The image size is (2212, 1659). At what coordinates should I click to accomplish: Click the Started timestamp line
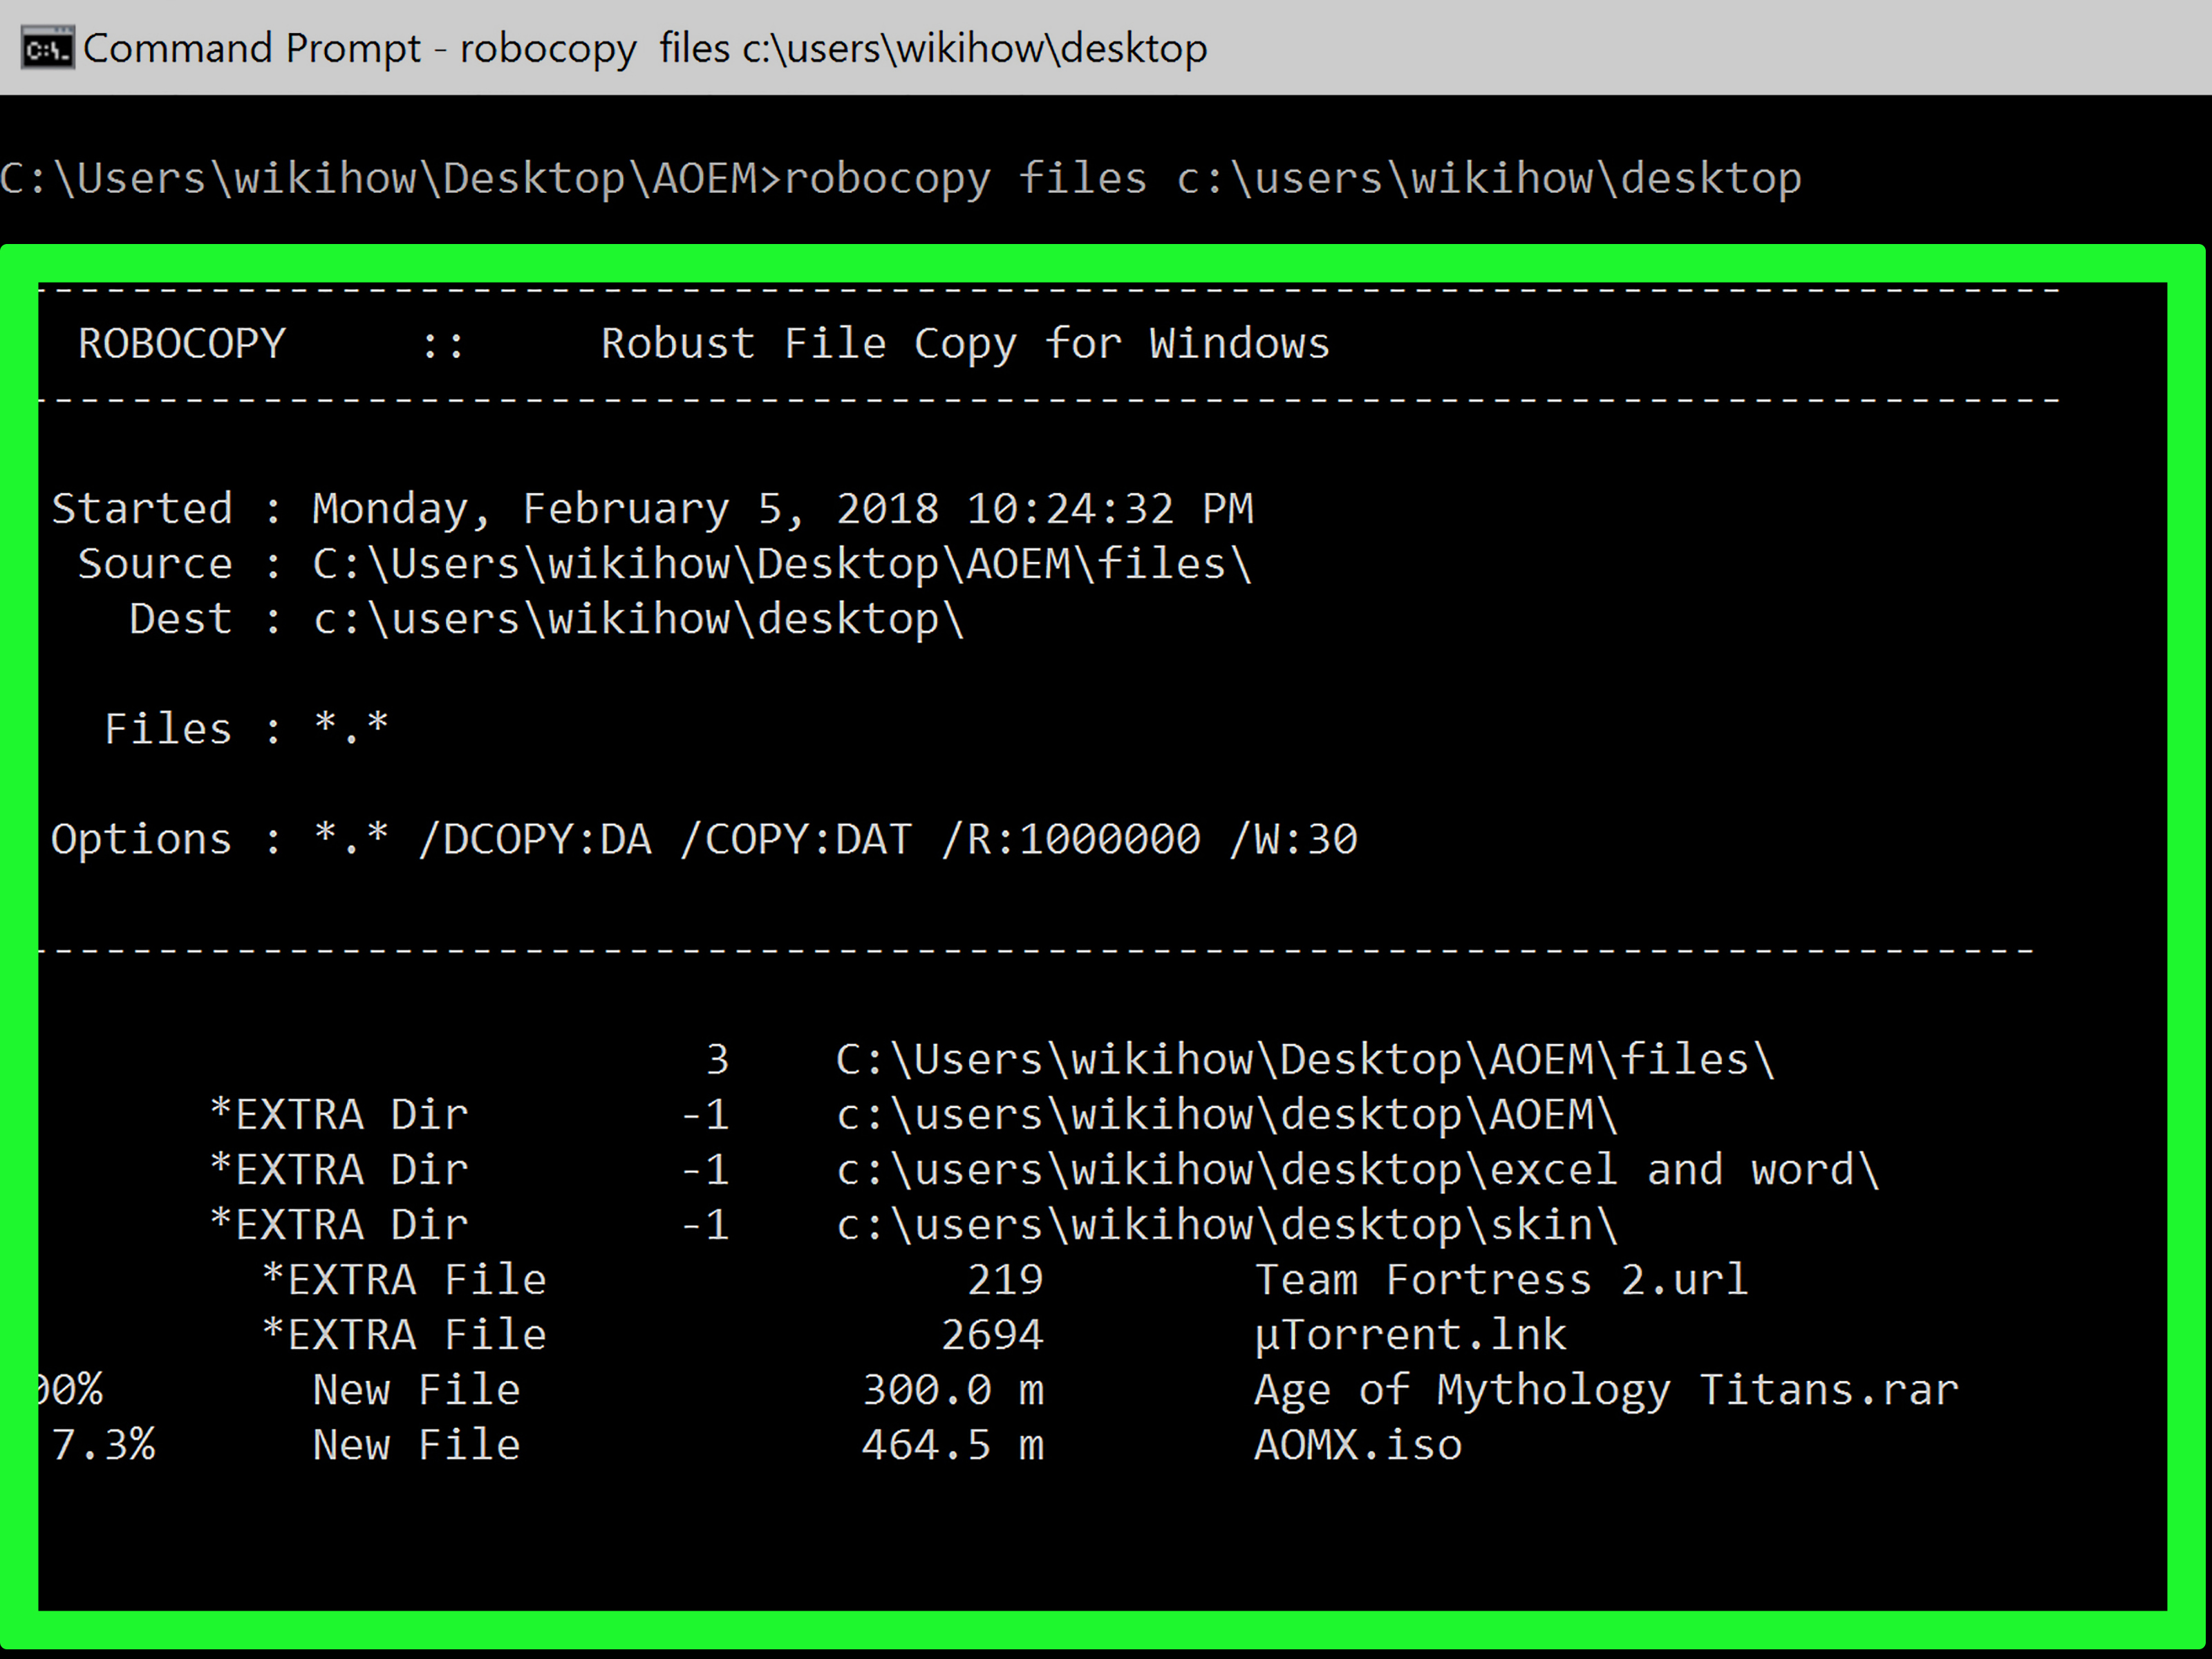652,509
